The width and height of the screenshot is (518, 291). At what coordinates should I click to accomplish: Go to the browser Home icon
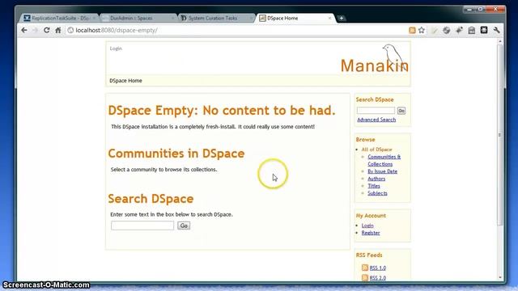pyautogui.click(x=58, y=30)
